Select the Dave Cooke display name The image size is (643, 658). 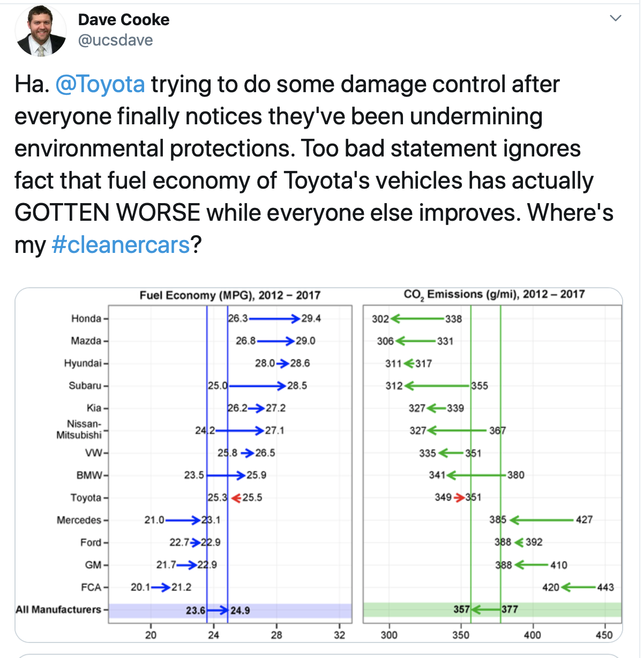point(124,19)
